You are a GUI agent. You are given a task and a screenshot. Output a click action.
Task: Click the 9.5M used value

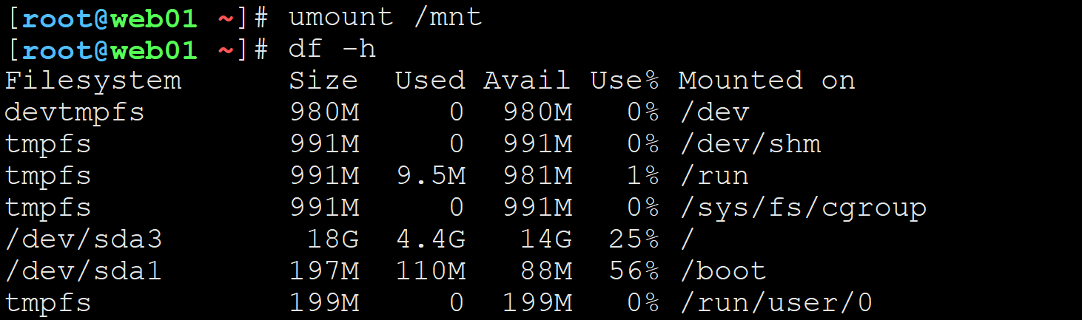click(x=430, y=176)
